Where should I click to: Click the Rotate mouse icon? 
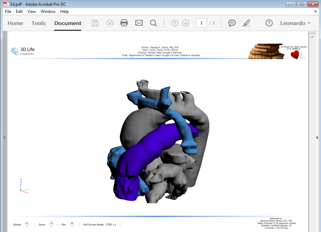27,225
